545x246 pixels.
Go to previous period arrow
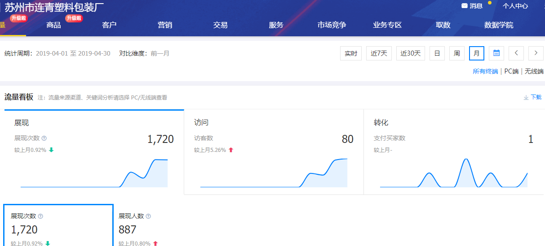tap(516, 53)
